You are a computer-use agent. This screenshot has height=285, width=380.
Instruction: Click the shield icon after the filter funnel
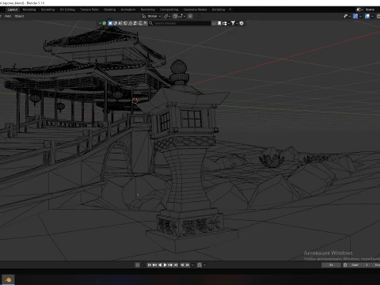[x=241, y=23]
